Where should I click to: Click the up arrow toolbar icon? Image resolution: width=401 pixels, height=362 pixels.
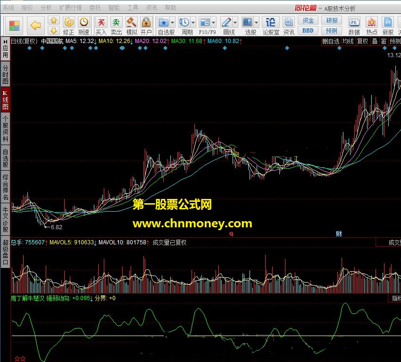click(54, 20)
